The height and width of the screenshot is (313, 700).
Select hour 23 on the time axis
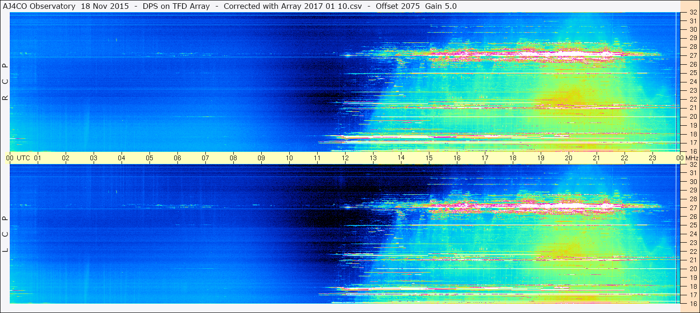click(x=652, y=158)
